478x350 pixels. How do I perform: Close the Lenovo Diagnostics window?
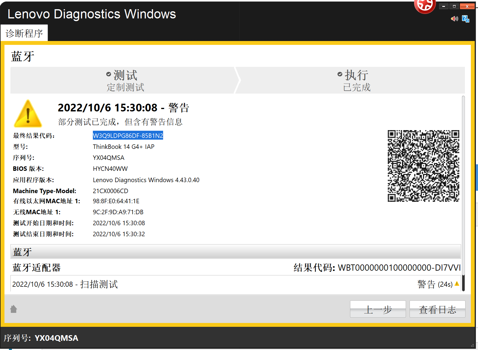467,6
